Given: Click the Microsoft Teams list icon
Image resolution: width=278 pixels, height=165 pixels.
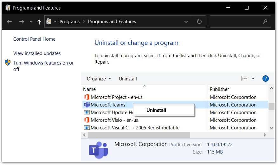Looking at the screenshot, I should coord(87,105).
